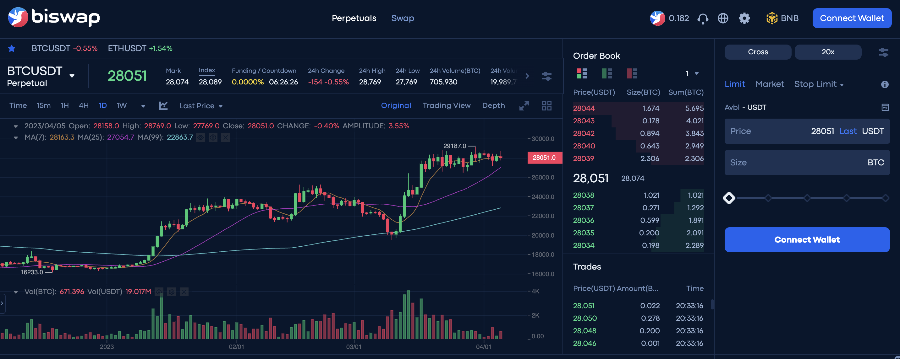Image resolution: width=900 pixels, height=359 pixels.
Task: Open the order book precision '1' dropdown
Action: pyautogui.click(x=691, y=74)
